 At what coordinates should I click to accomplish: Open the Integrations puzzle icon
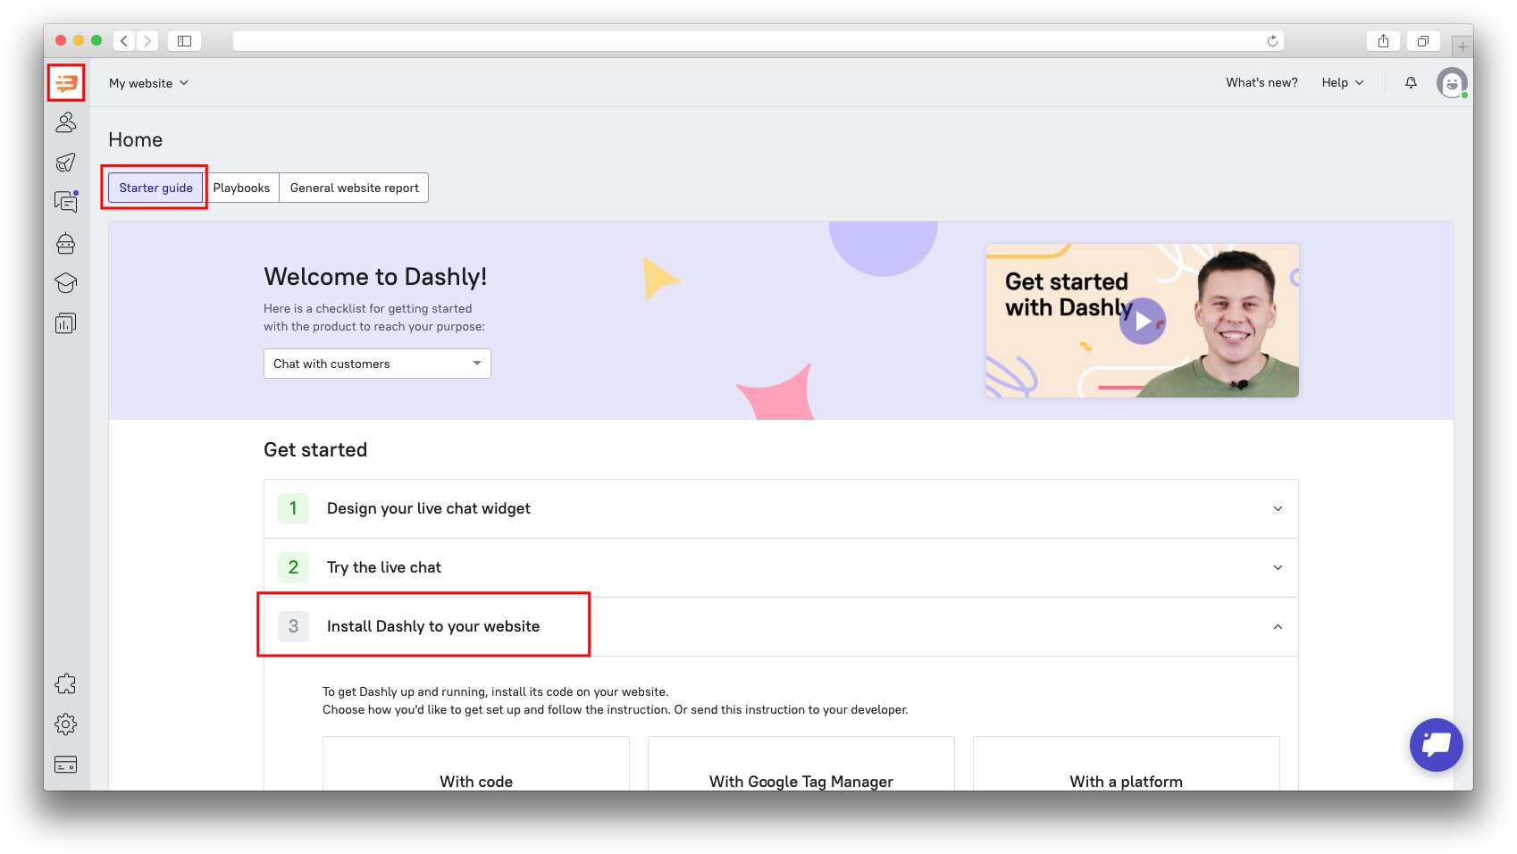click(66, 684)
